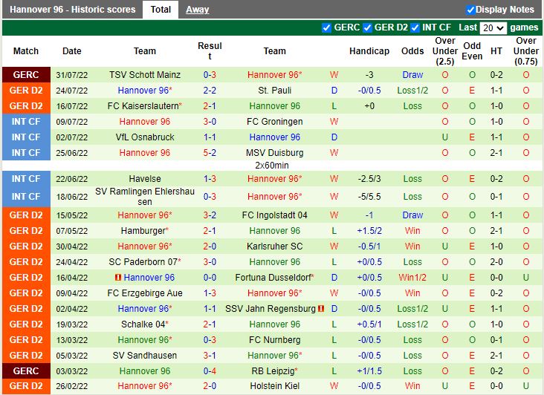Image resolution: width=544 pixels, height=395 pixels.
Task: Click the MSV Duisburg team name
Action: [x=274, y=153]
